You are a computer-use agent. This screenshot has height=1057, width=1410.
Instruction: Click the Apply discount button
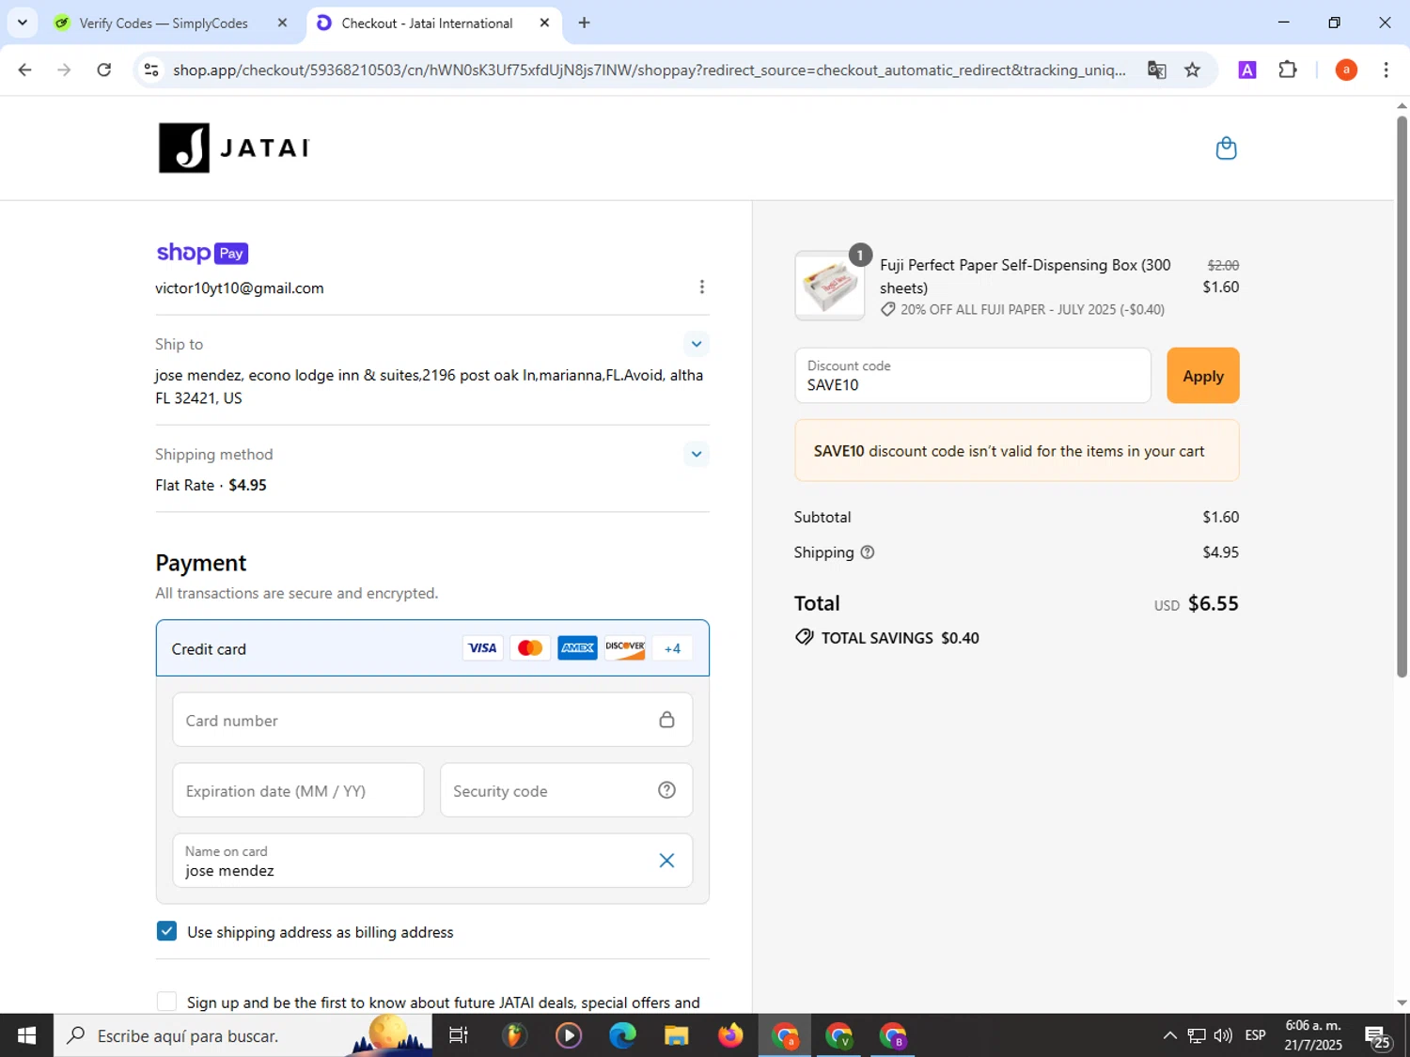1203,376
